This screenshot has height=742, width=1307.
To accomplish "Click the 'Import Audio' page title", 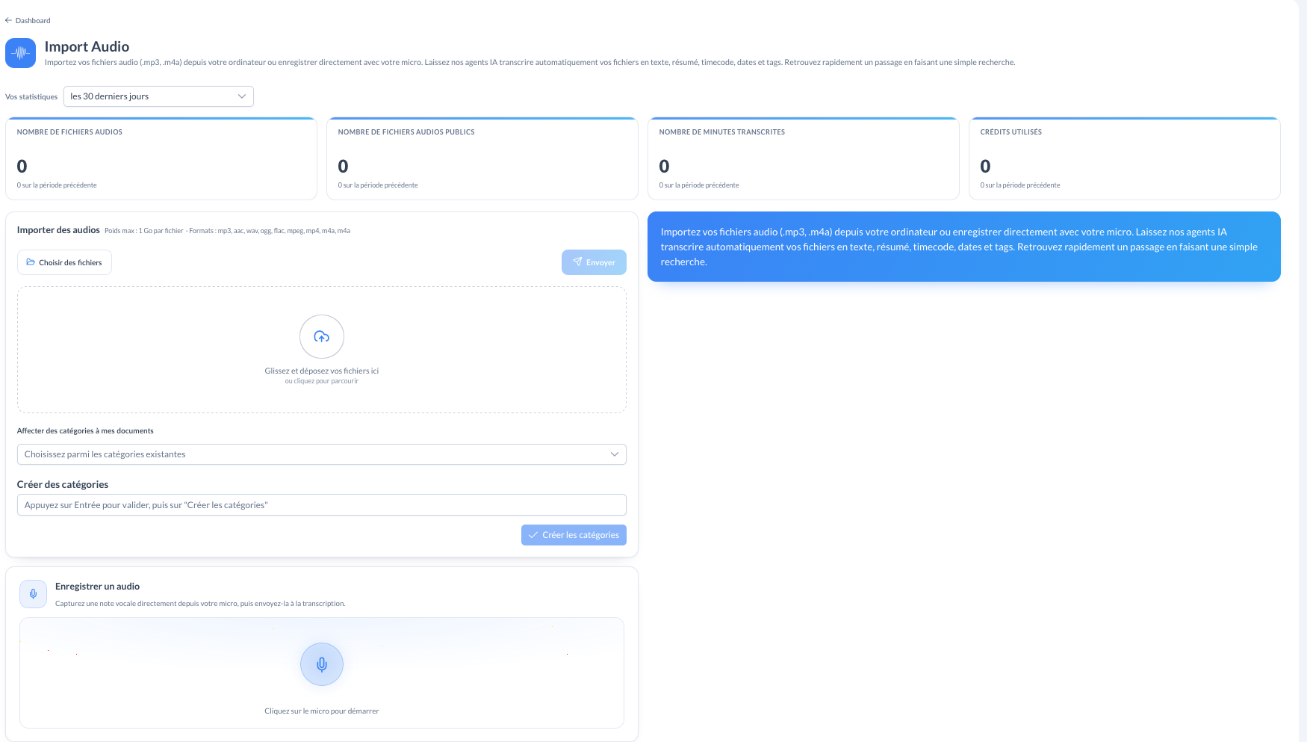I will (x=87, y=46).
